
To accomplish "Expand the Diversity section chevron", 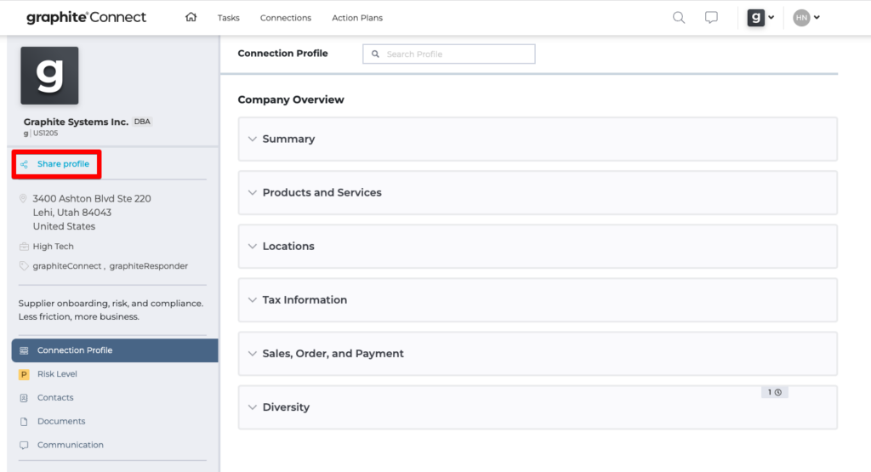I will (252, 407).
